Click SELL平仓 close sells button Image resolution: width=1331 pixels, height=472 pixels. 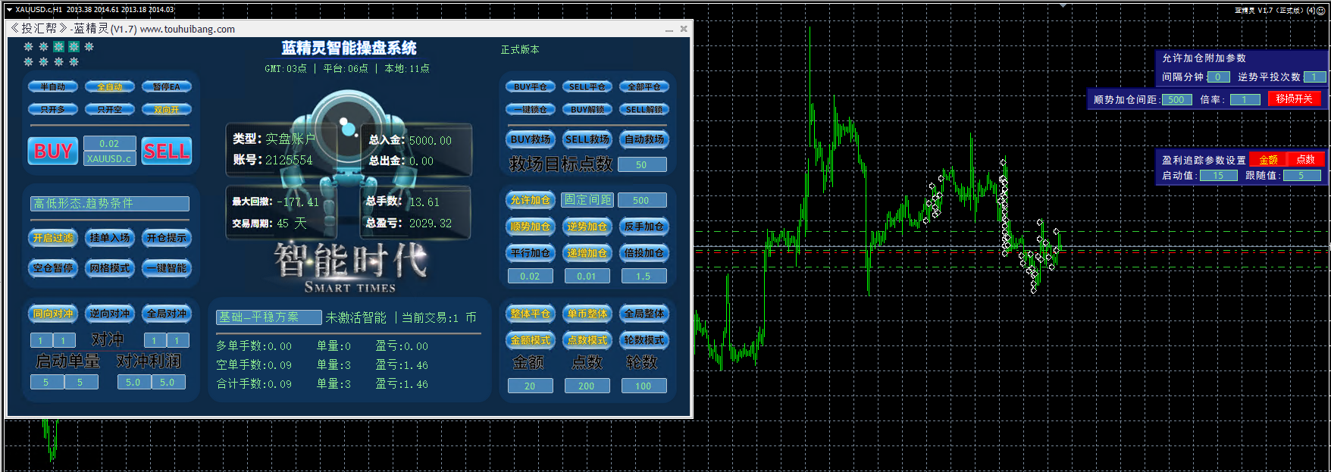pyautogui.click(x=587, y=87)
